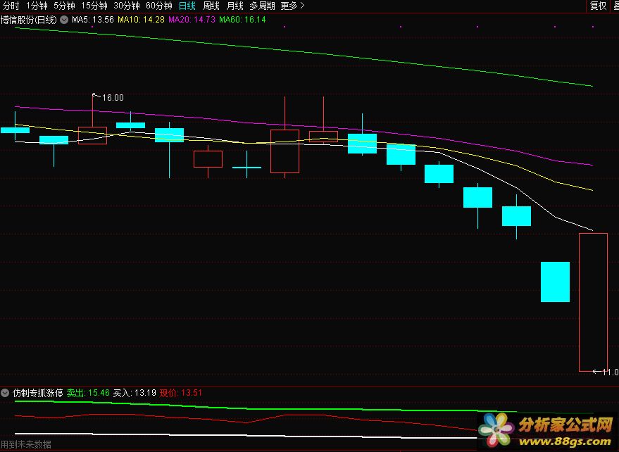The image size is (619, 452).
Task: Click the MA10: 14.28 label
Action: tap(141, 20)
